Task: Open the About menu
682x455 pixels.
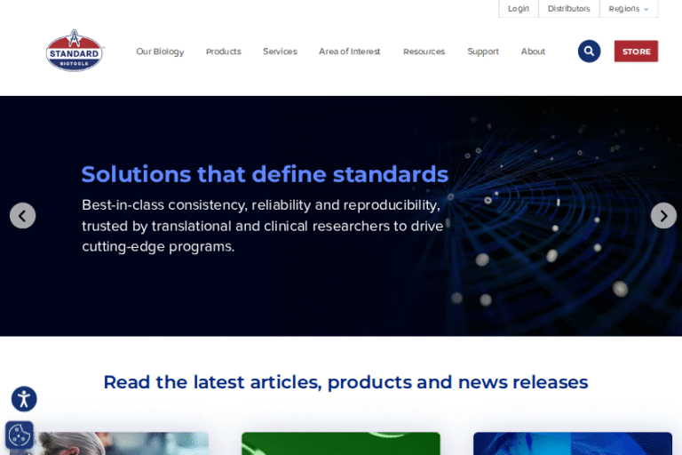Action: tap(533, 52)
